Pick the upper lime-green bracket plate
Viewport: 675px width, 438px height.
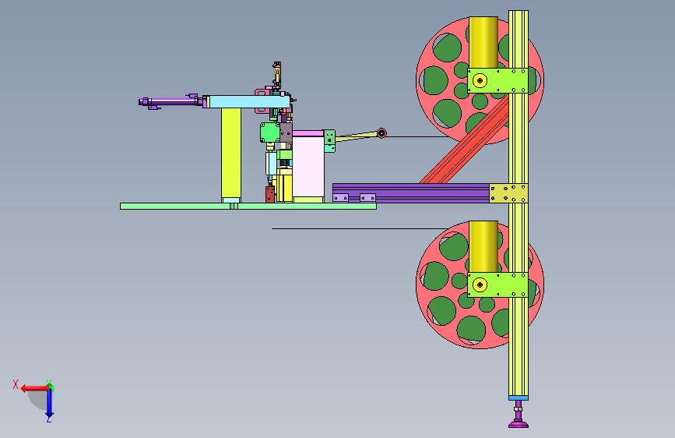(497, 80)
